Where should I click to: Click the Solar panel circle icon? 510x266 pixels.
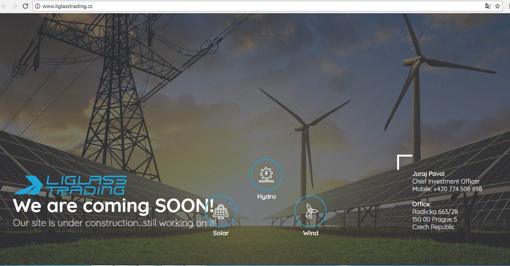pos(221,211)
